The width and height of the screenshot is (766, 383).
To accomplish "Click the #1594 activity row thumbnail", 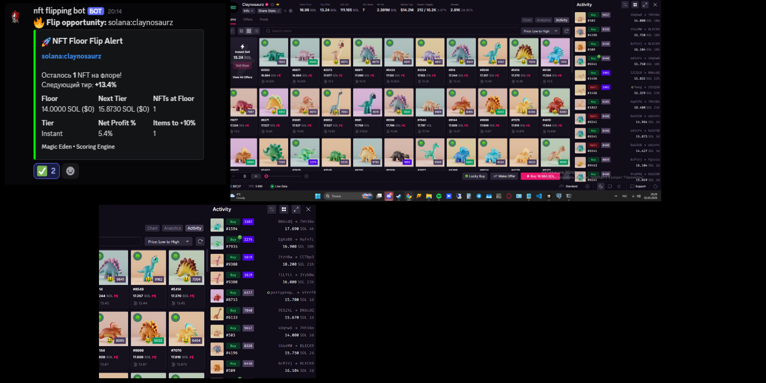I will (217, 225).
